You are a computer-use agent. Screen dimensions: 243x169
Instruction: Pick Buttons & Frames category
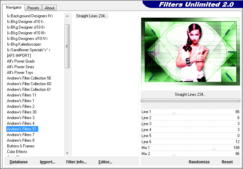[21, 146]
